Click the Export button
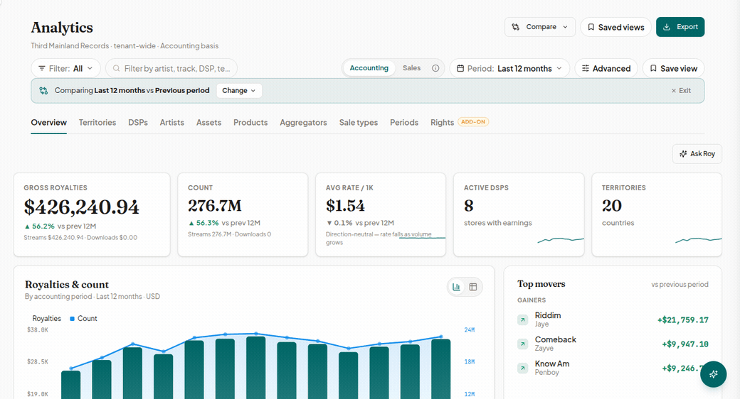740x399 pixels. pyautogui.click(x=680, y=27)
